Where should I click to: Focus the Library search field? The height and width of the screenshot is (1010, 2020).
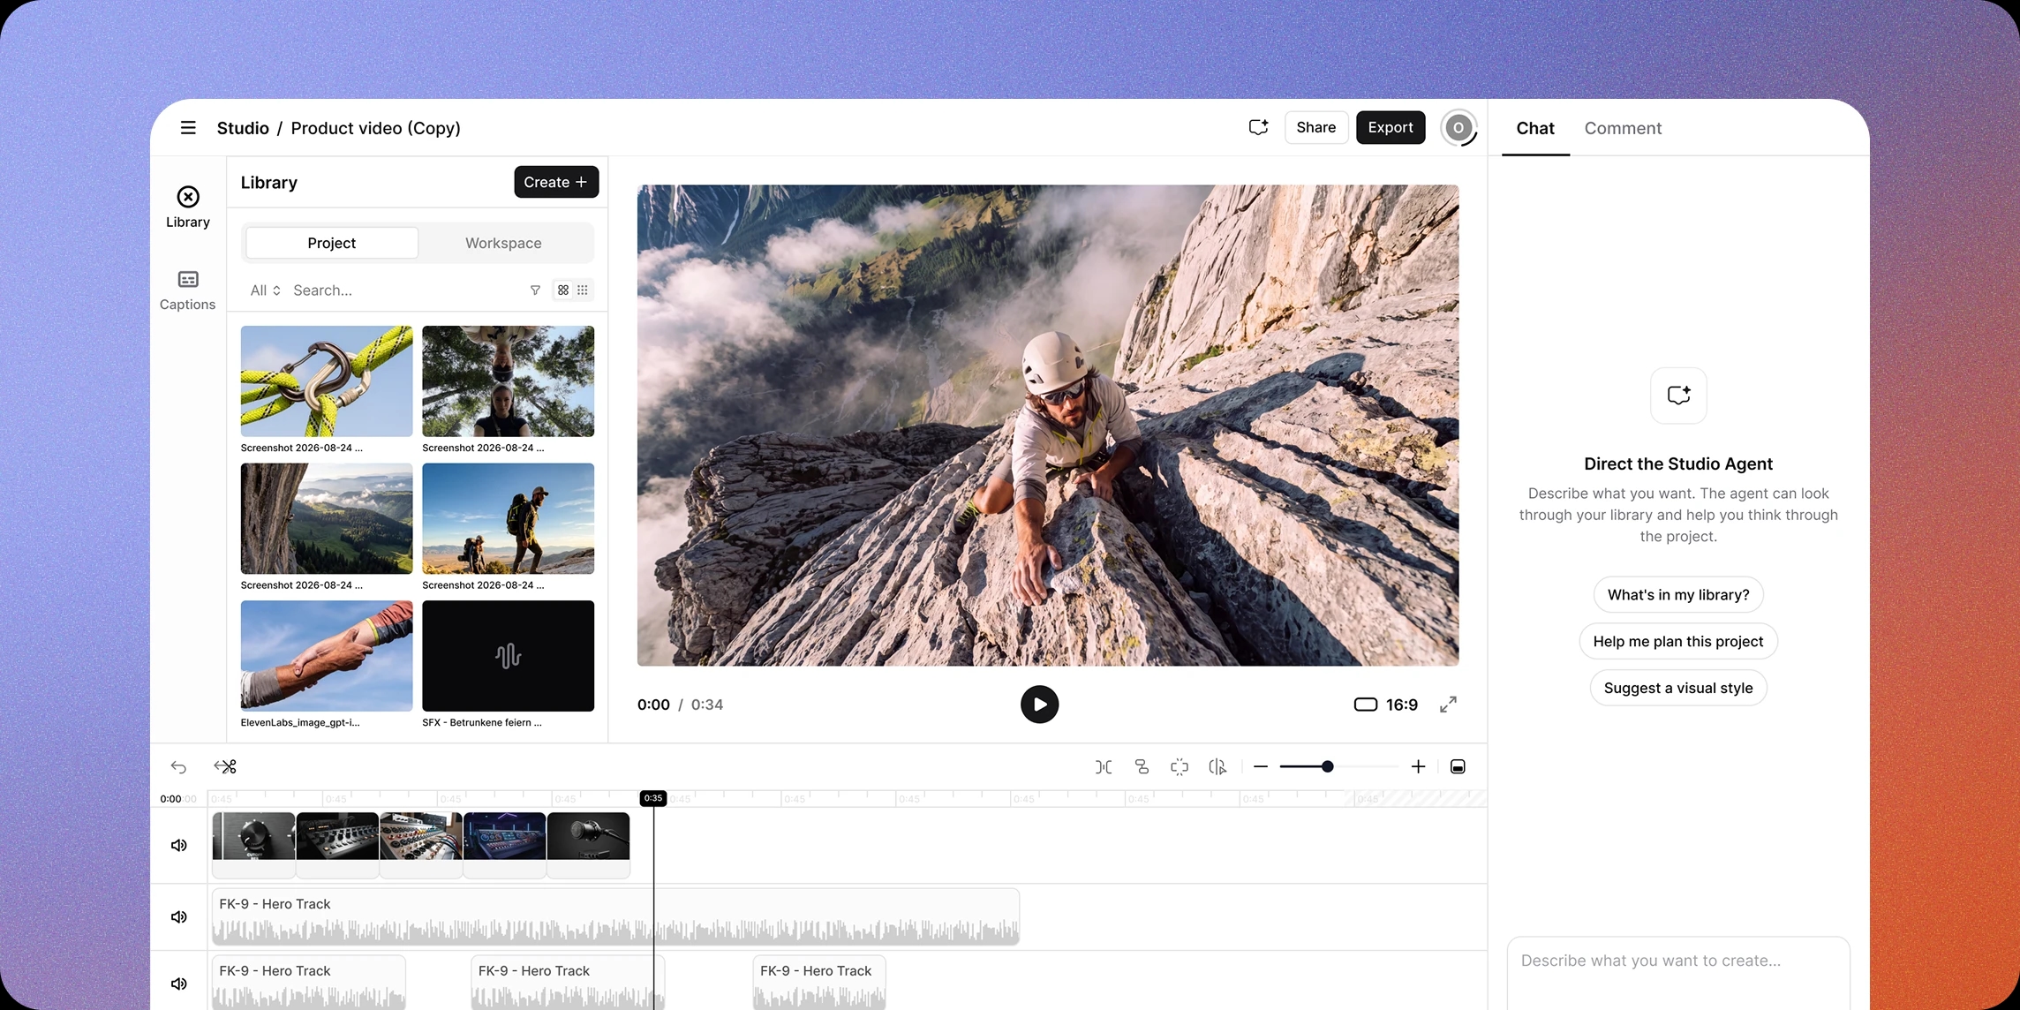point(406,290)
